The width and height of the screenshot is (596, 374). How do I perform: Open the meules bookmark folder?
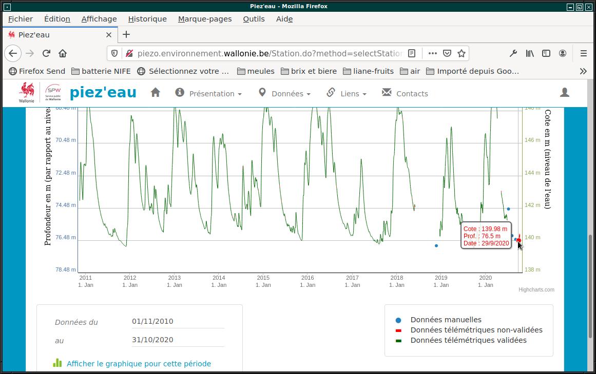click(x=256, y=71)
